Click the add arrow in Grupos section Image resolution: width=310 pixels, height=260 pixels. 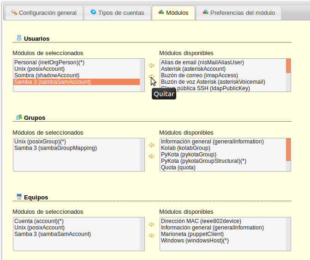pyautogui.click(x=151, y=145)
